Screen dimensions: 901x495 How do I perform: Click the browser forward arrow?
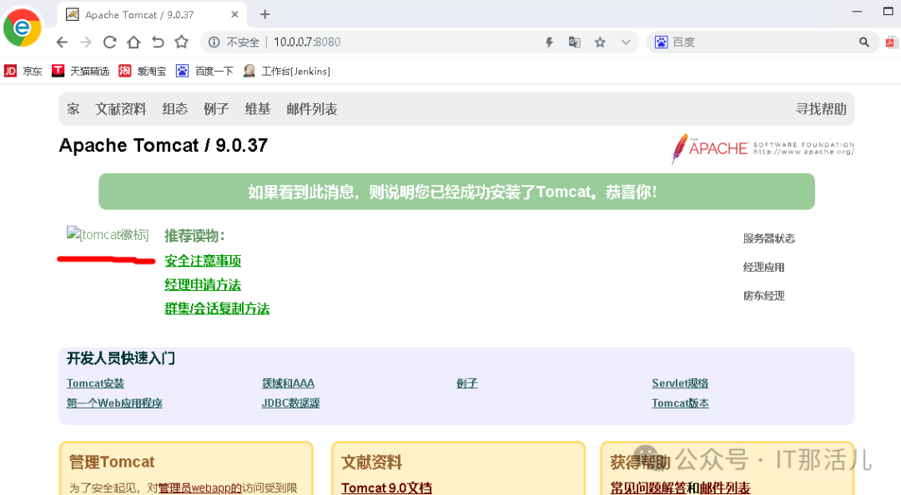86,42
